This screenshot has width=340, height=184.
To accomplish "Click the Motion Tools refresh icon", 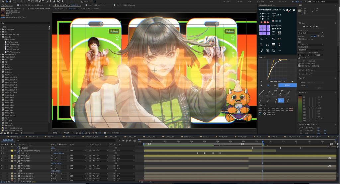I will tap(284, 10).
